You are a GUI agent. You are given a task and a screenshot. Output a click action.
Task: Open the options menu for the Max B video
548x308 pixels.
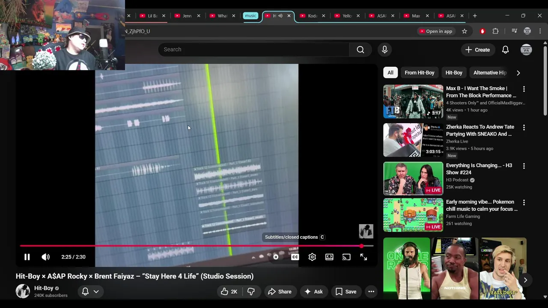tap(524, 89)
